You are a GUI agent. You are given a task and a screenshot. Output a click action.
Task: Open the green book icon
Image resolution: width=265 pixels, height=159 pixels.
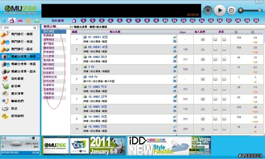tap(37, 21)
